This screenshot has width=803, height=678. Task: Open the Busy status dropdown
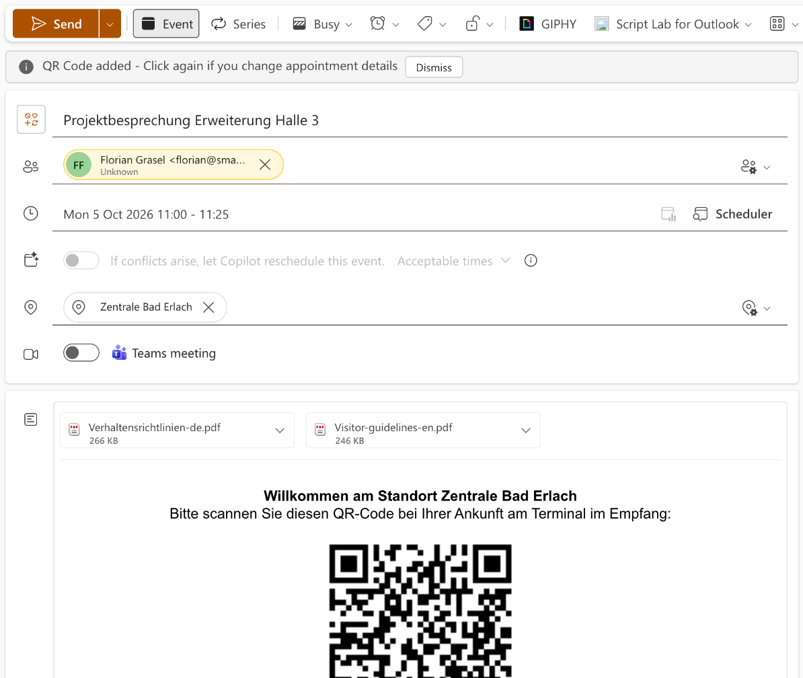coord(322,24)
